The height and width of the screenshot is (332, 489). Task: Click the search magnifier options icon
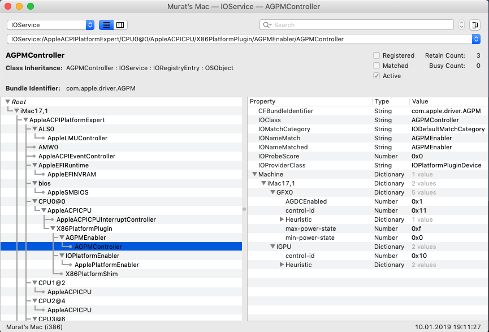[x=267, y=25]
